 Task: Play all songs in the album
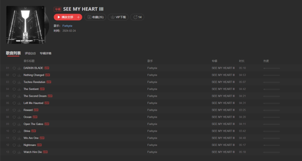[x=65, y=17]
